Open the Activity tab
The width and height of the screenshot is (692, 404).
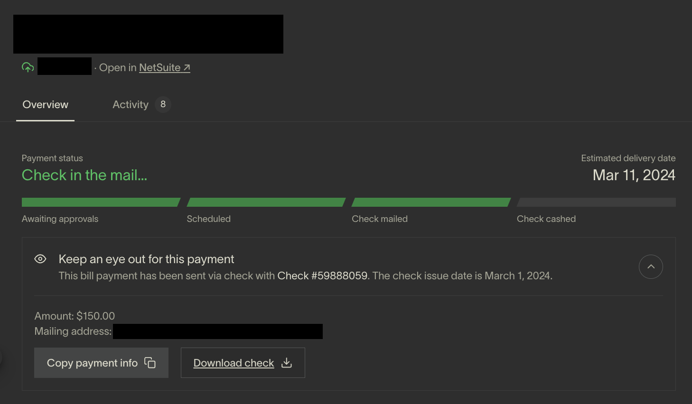[x=131, y=105]
